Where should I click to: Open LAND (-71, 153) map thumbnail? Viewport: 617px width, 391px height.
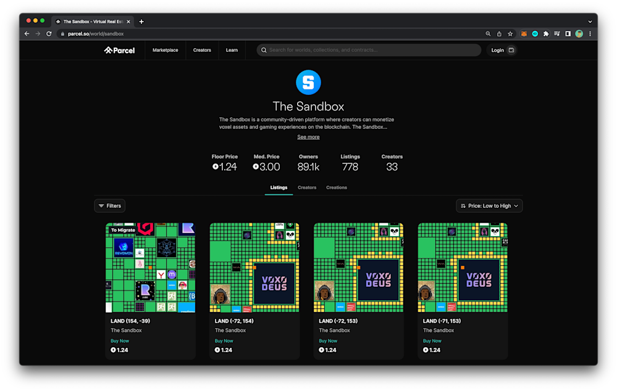(x=463, y=268)
